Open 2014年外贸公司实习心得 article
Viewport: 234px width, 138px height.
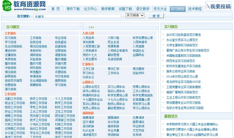(x=182, y=76)
